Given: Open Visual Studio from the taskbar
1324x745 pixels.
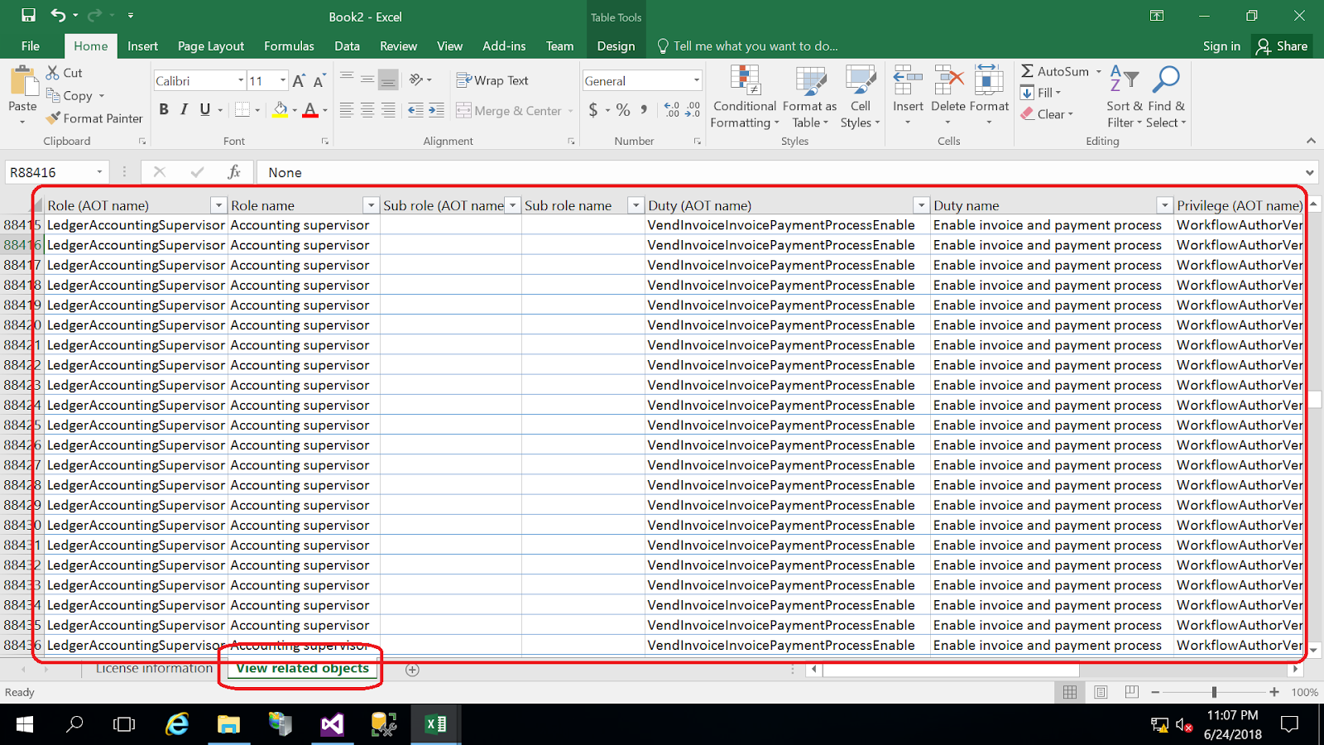Looking at the screenshot, I should point(332,725).
